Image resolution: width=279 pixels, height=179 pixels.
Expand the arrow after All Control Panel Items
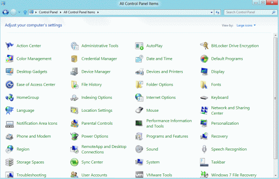(98, 12)
